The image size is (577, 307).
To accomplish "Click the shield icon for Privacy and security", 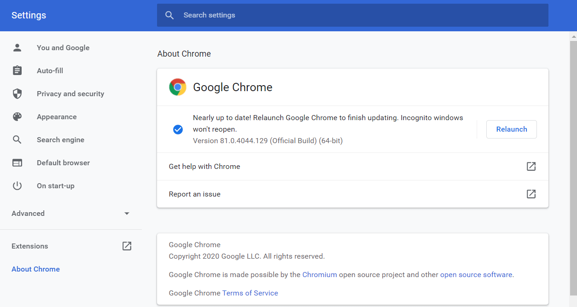I will pos(17,93).
